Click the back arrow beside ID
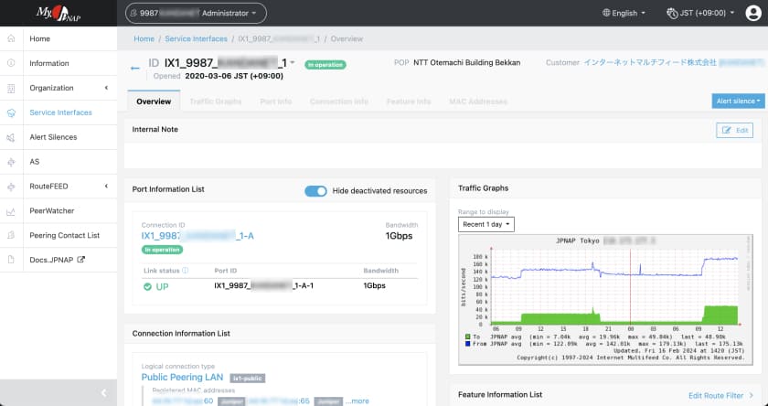Screen dimensions: 768x406 (135, 68)
